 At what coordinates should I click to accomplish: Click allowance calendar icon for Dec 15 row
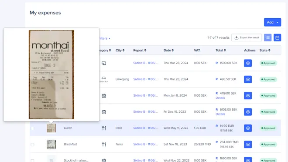tap(104, 112)
